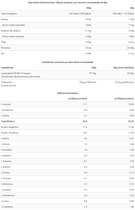This screenshot has width=135, height=210.
Task: Click the Tolerase L ingredient name
Action: [x=7, y=82]
